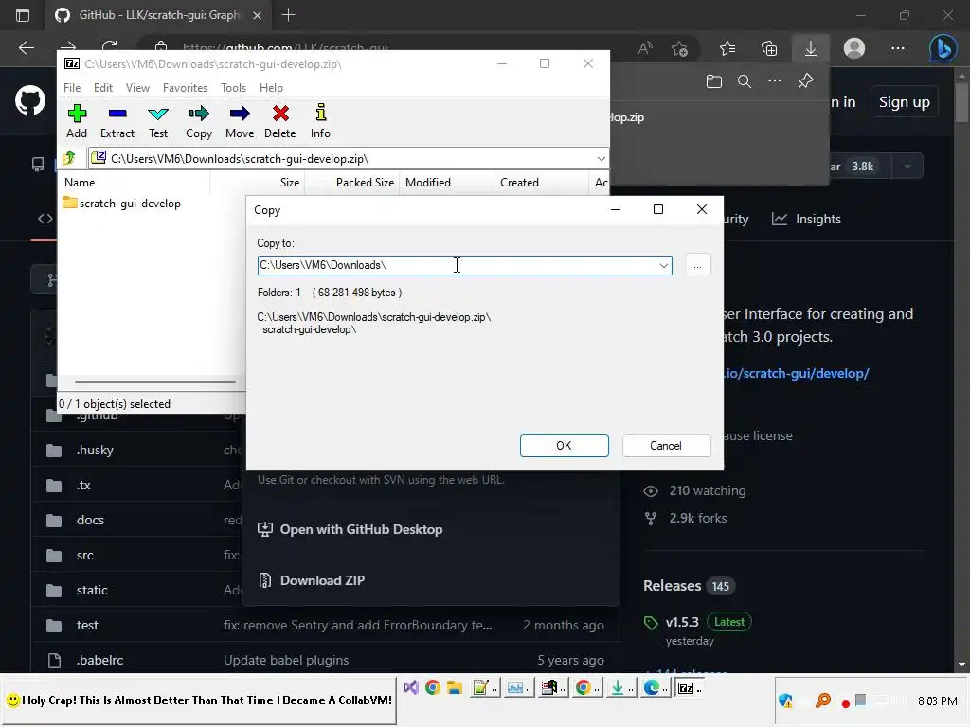970x727 pixels.
Task: Sort by the Name column header
Action: (134, 183)
